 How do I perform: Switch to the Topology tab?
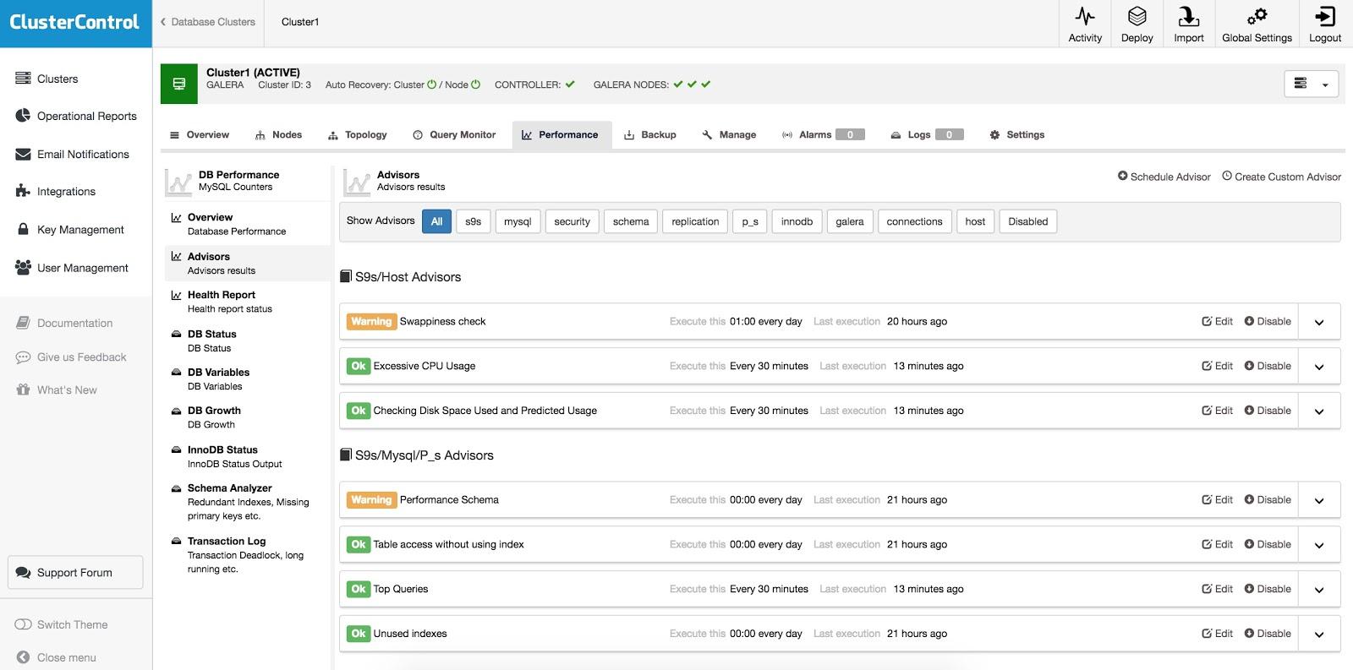[x=357, y=134]
